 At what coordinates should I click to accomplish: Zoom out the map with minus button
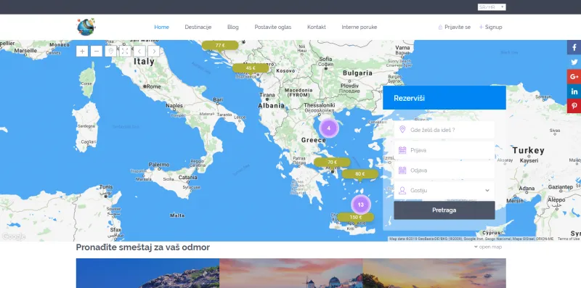97,51
